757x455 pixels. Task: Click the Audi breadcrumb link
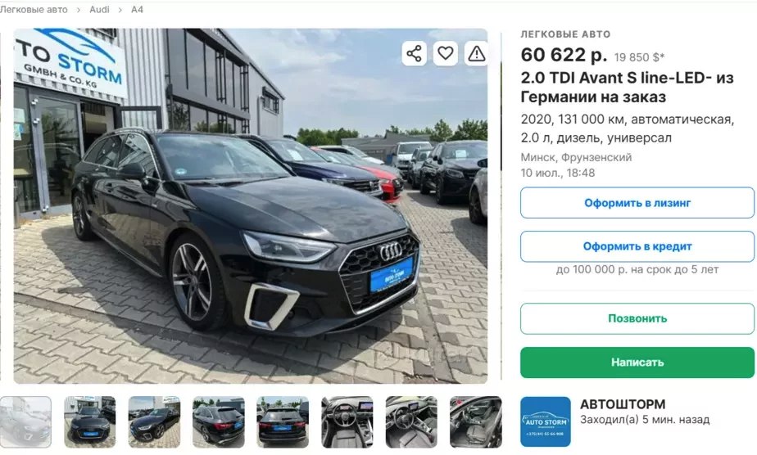click(99, 9)
